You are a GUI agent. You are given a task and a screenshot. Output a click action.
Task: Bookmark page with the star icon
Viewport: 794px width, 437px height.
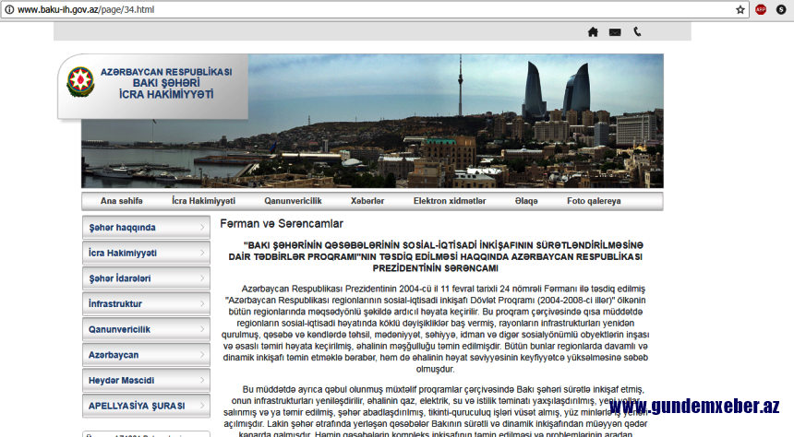(x=740, y=9)
